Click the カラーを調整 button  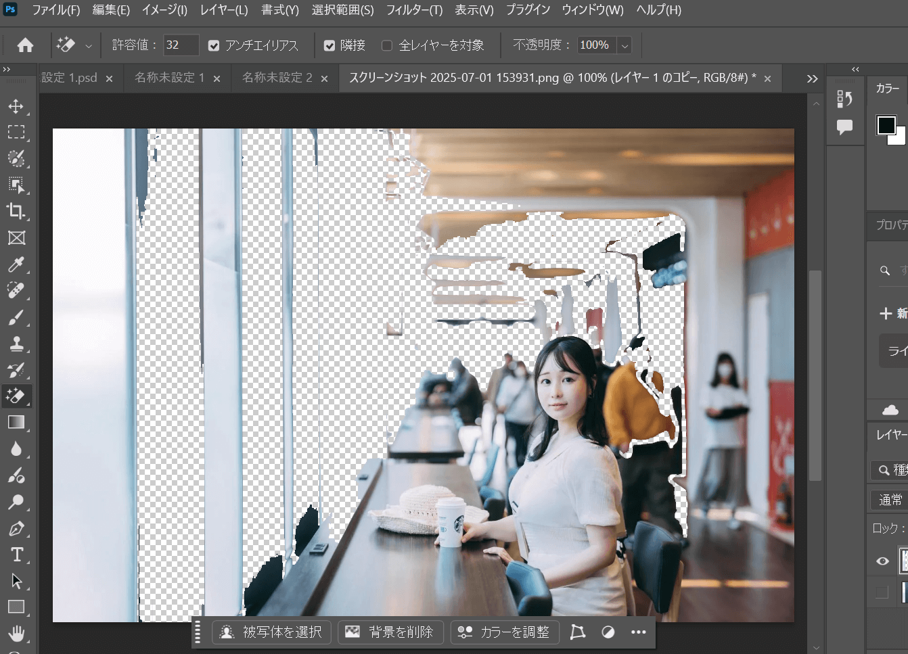pos(505,632)
